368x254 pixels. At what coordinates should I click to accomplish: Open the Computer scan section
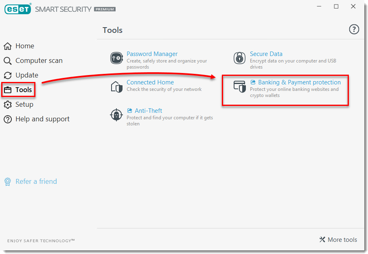tap(39, 60)
